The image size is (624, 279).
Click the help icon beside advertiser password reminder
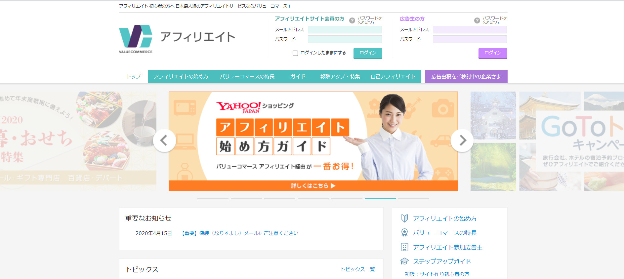click(477, 20)
